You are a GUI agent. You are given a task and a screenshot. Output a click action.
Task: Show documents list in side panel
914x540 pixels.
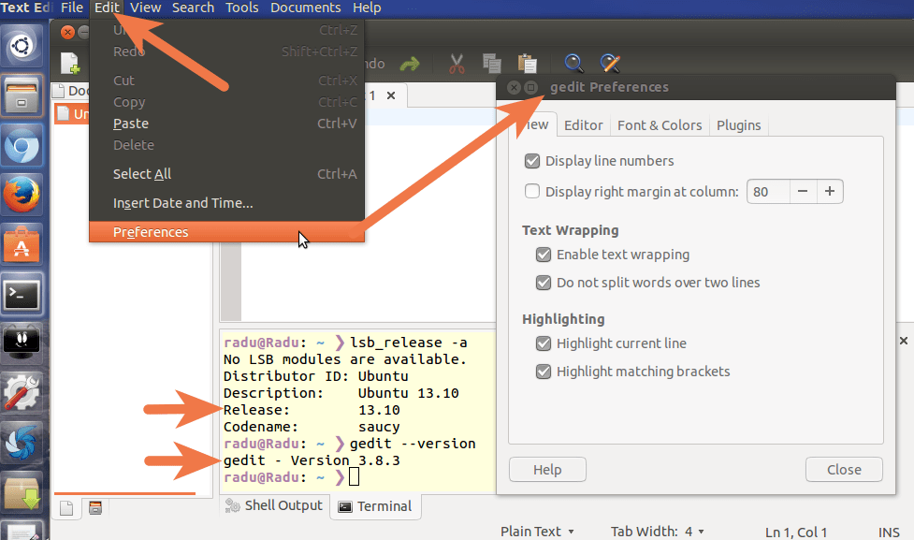(x=66, y=508)
